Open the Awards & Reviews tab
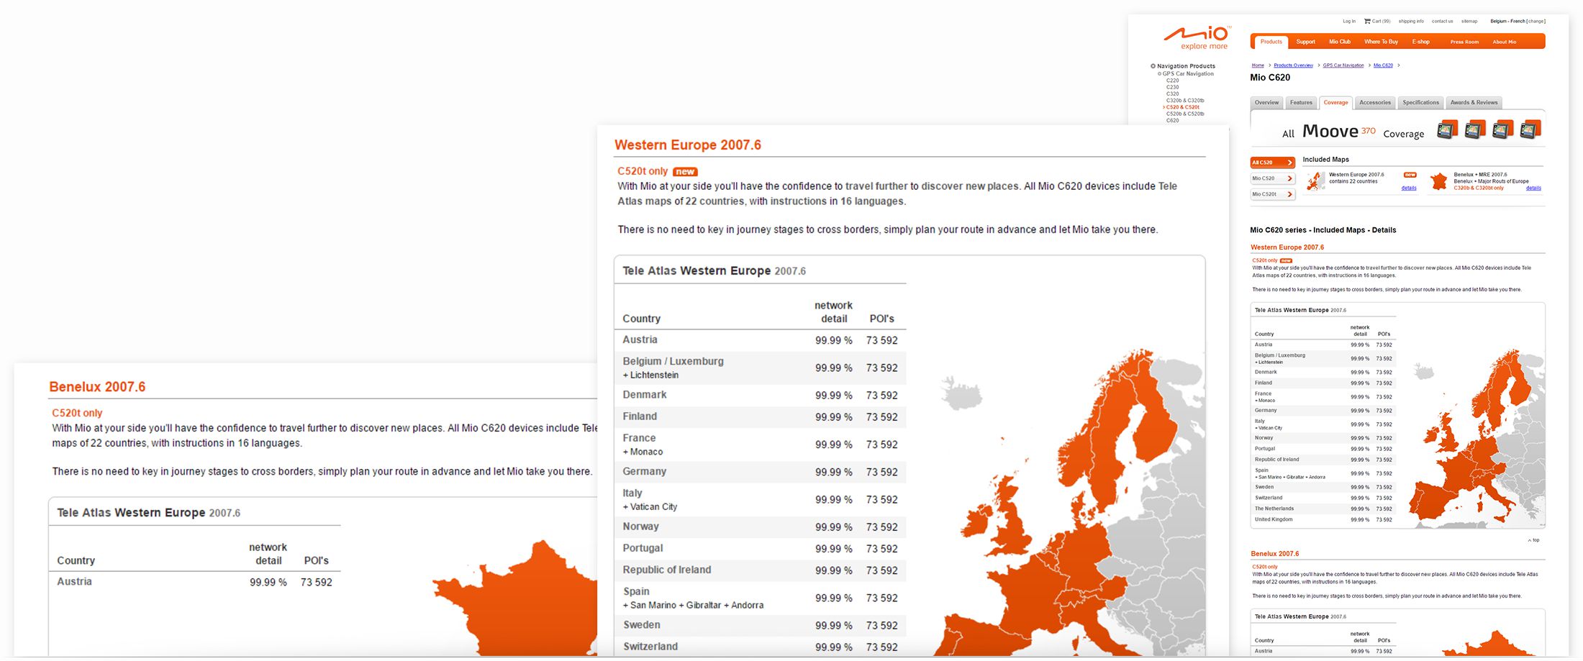 (1474, 103)
